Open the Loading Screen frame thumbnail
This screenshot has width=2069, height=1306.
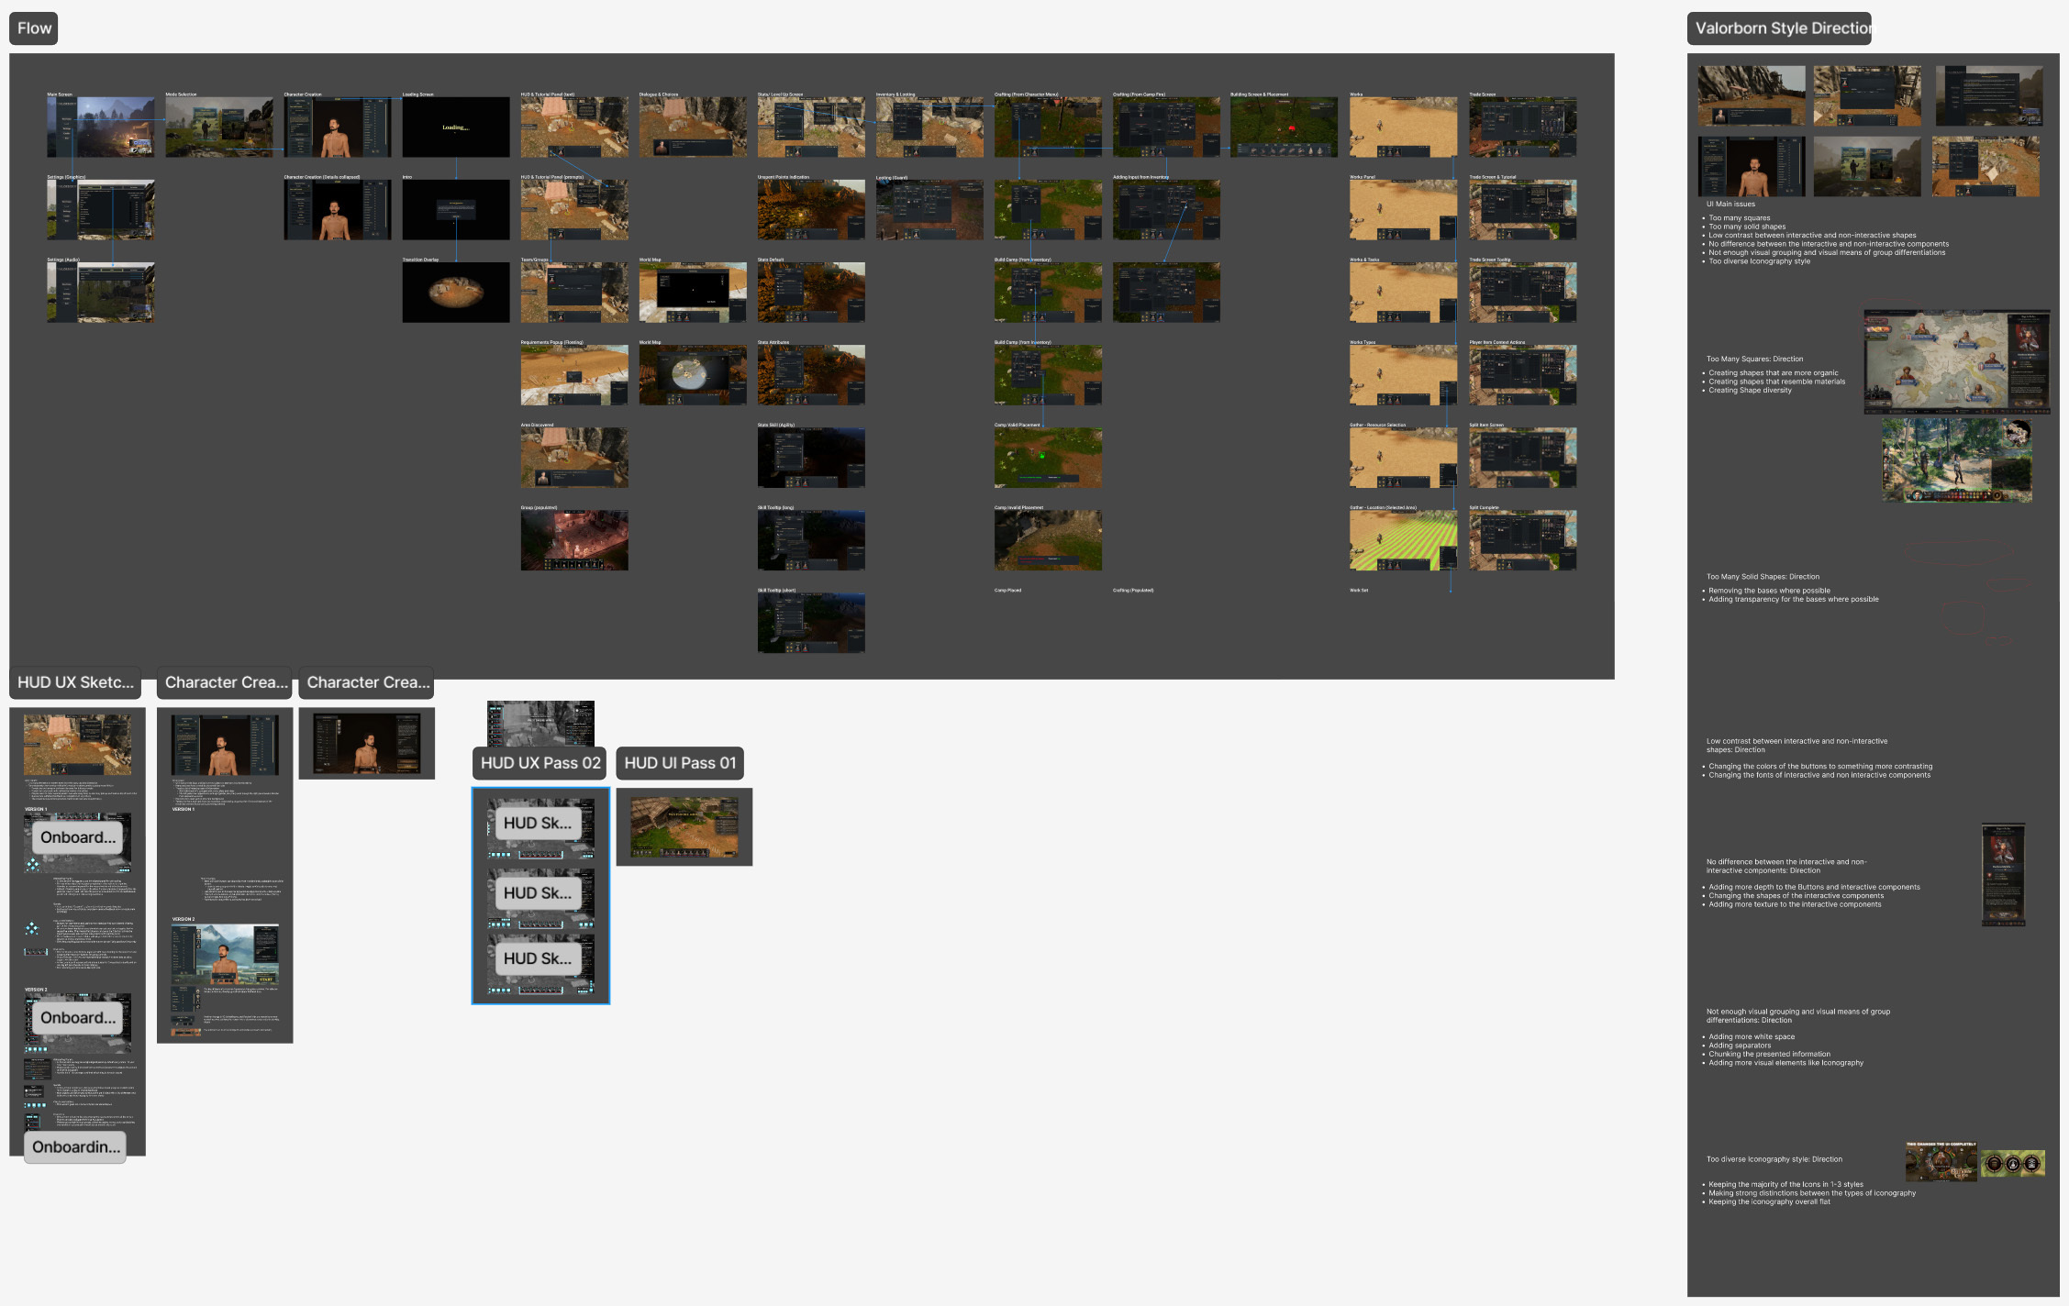456,127
